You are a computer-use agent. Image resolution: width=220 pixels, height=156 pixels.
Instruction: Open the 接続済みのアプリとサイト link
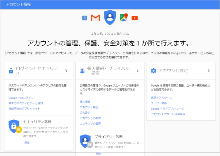[x=24, y=109]
